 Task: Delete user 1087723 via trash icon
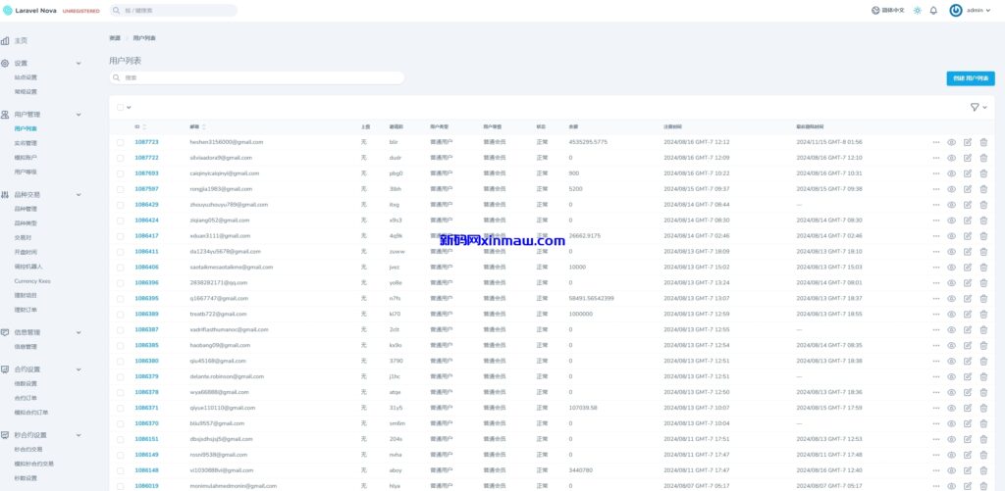[983, 142]
